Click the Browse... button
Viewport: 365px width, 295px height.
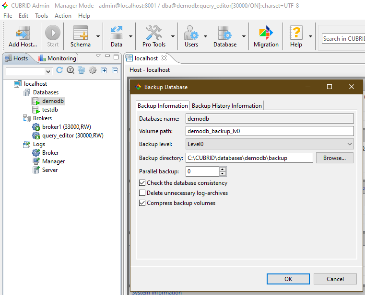click(x=334, y=158)
